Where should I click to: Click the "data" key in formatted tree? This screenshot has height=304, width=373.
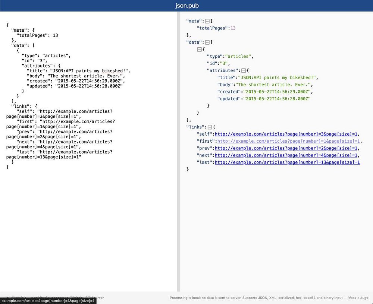pyautogui.click(x=194, y=42)
